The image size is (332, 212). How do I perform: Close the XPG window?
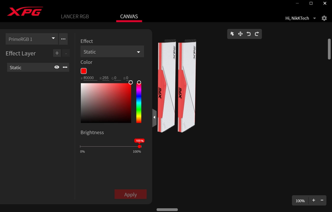[x=325, y=3]
